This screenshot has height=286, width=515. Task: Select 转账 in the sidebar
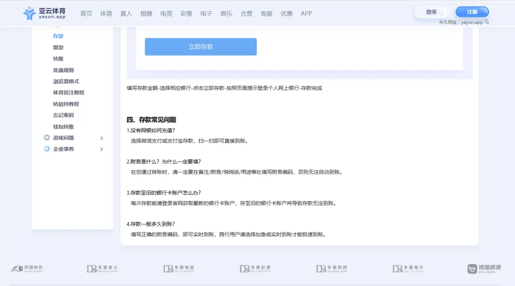coord(58,59)
